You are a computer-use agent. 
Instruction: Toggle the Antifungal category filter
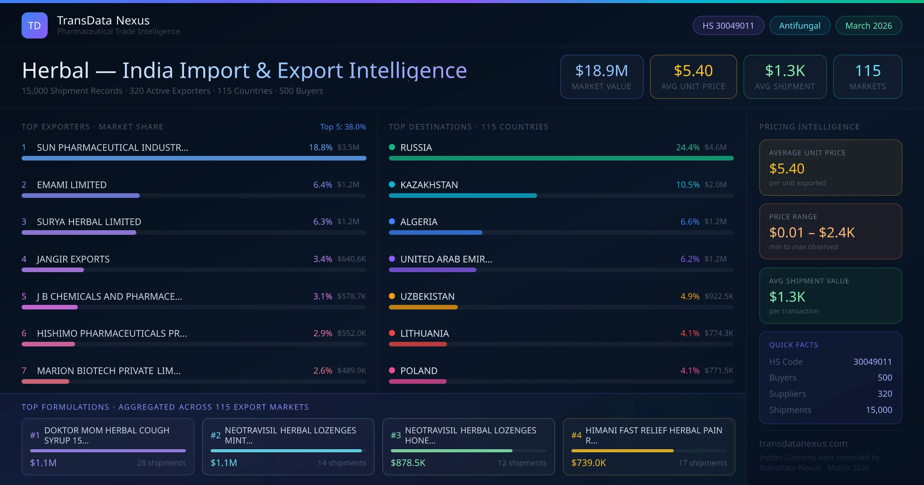tap(800, 25)
